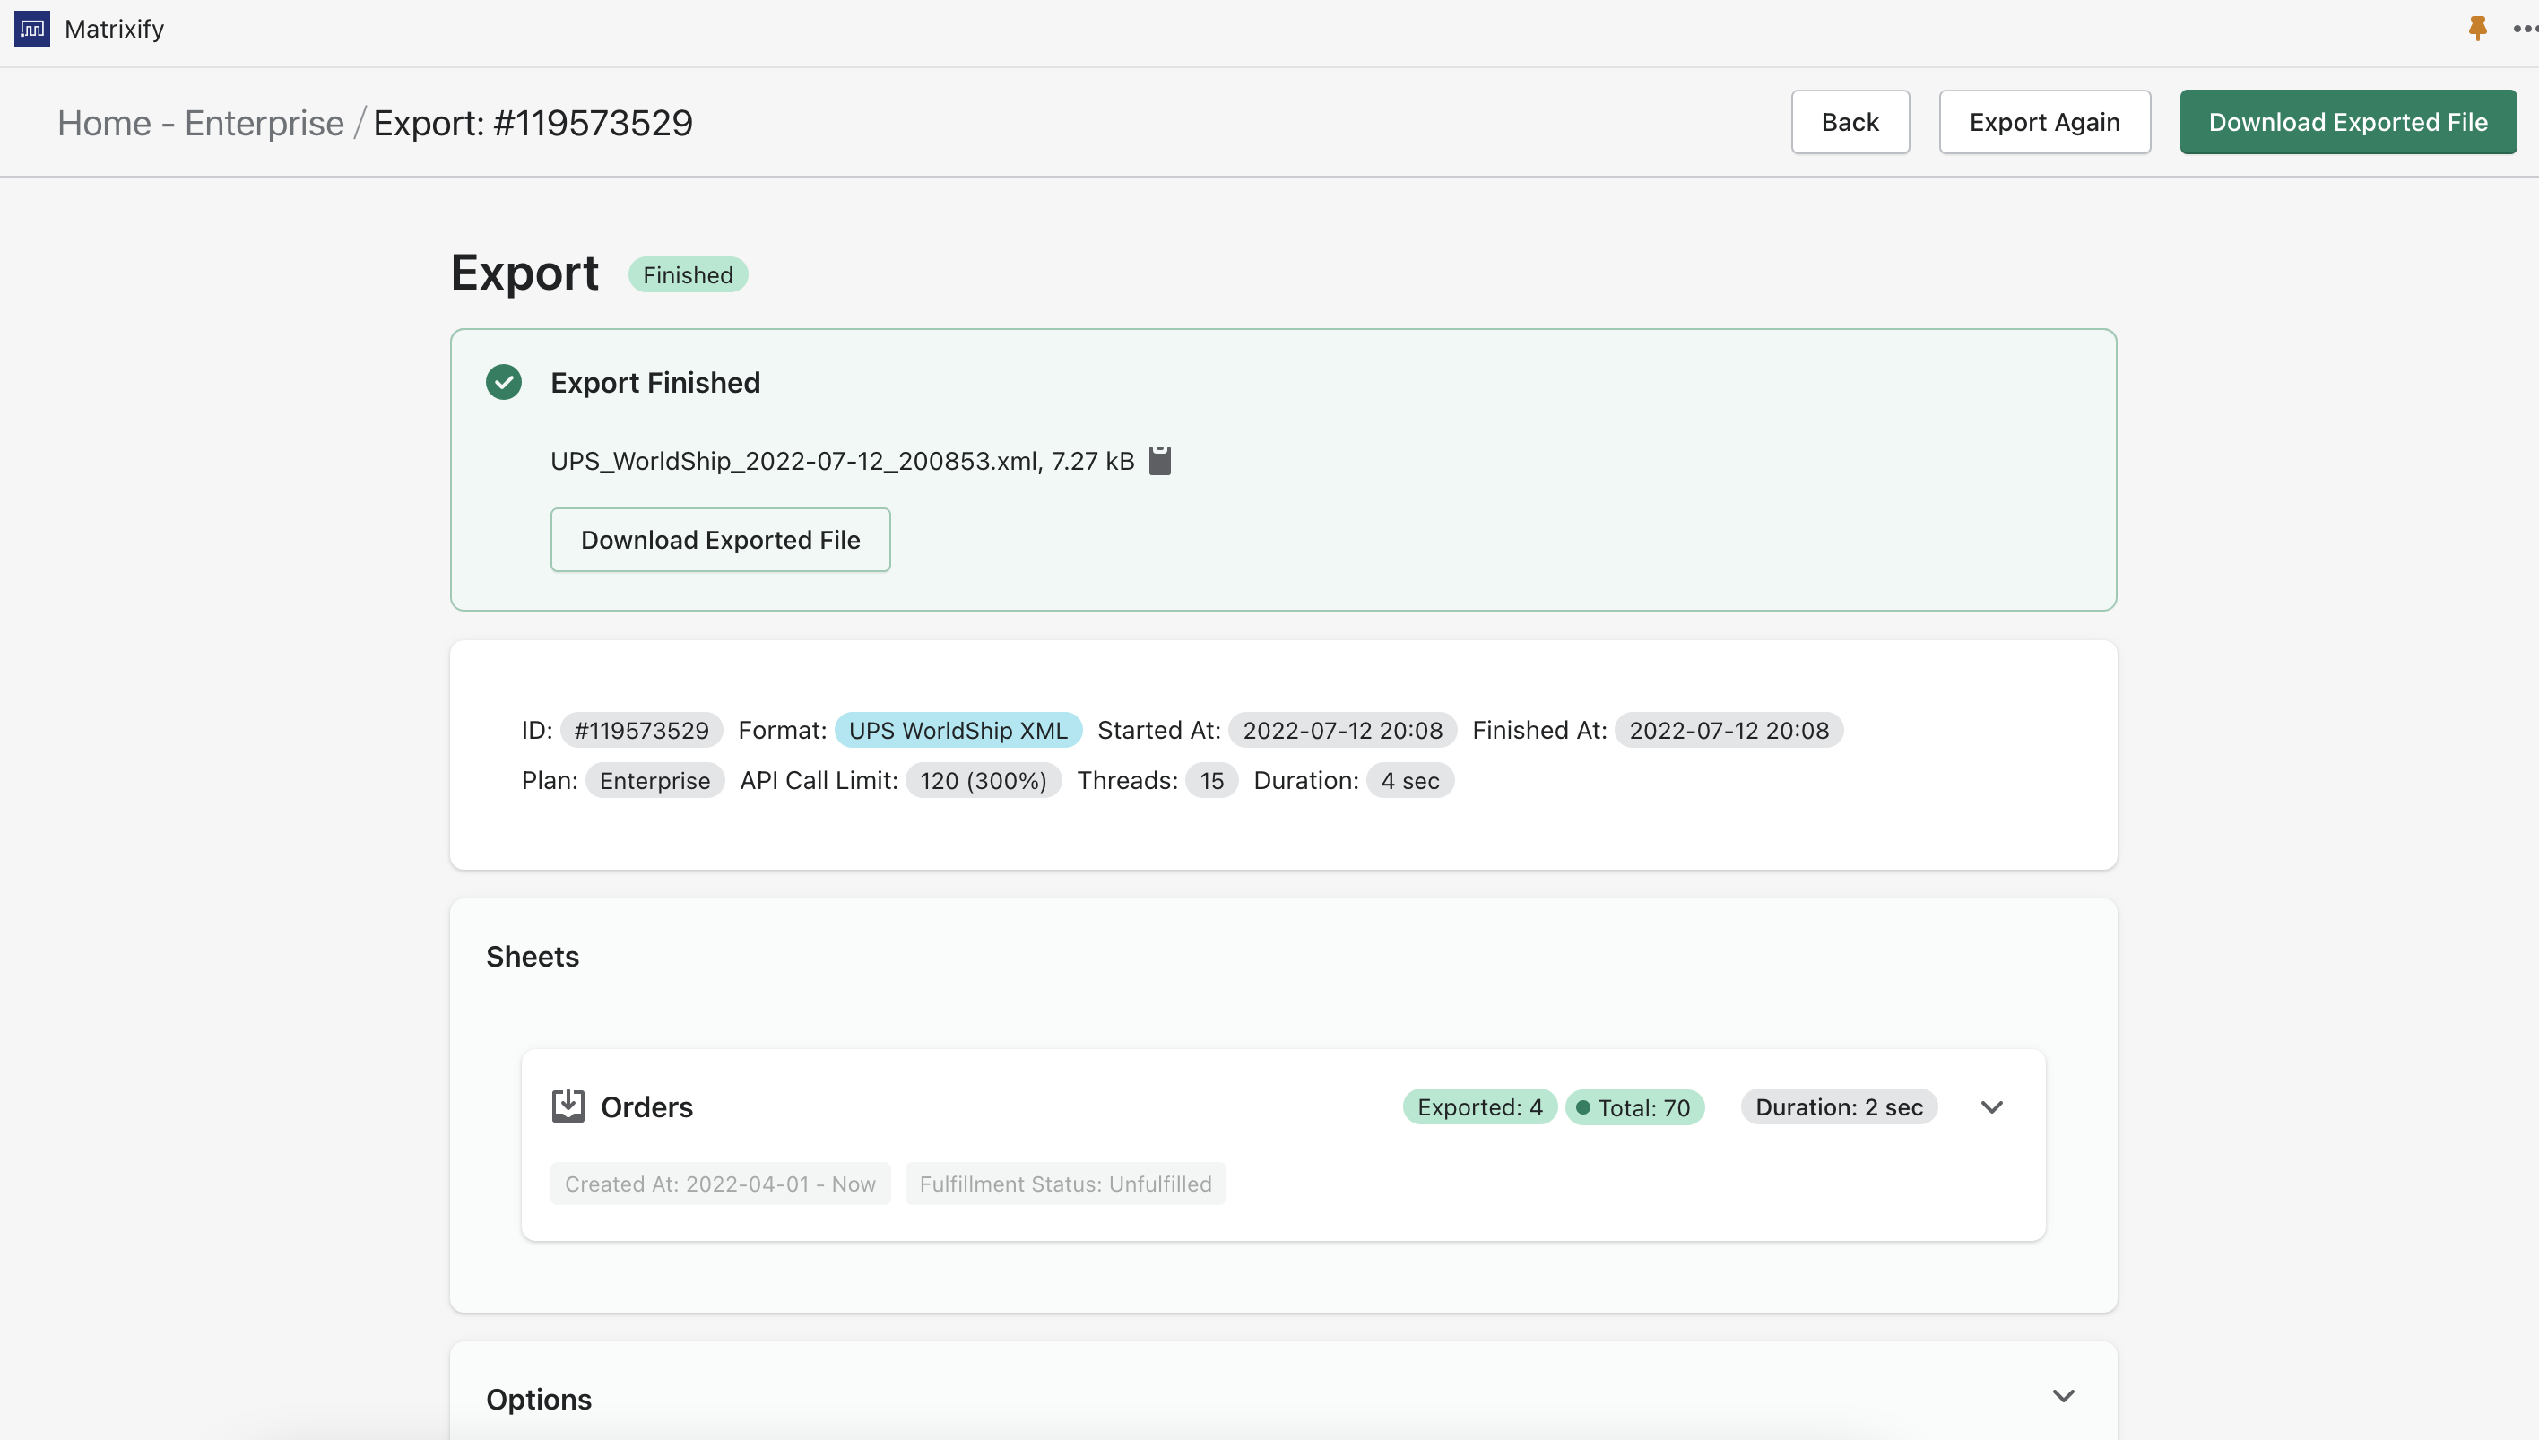
Task: Click the Export Again button
Action: (x=2045, y=121)
